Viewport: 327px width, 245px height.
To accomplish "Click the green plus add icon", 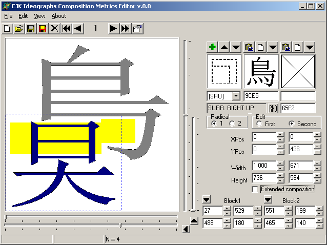I will (212, 47).
